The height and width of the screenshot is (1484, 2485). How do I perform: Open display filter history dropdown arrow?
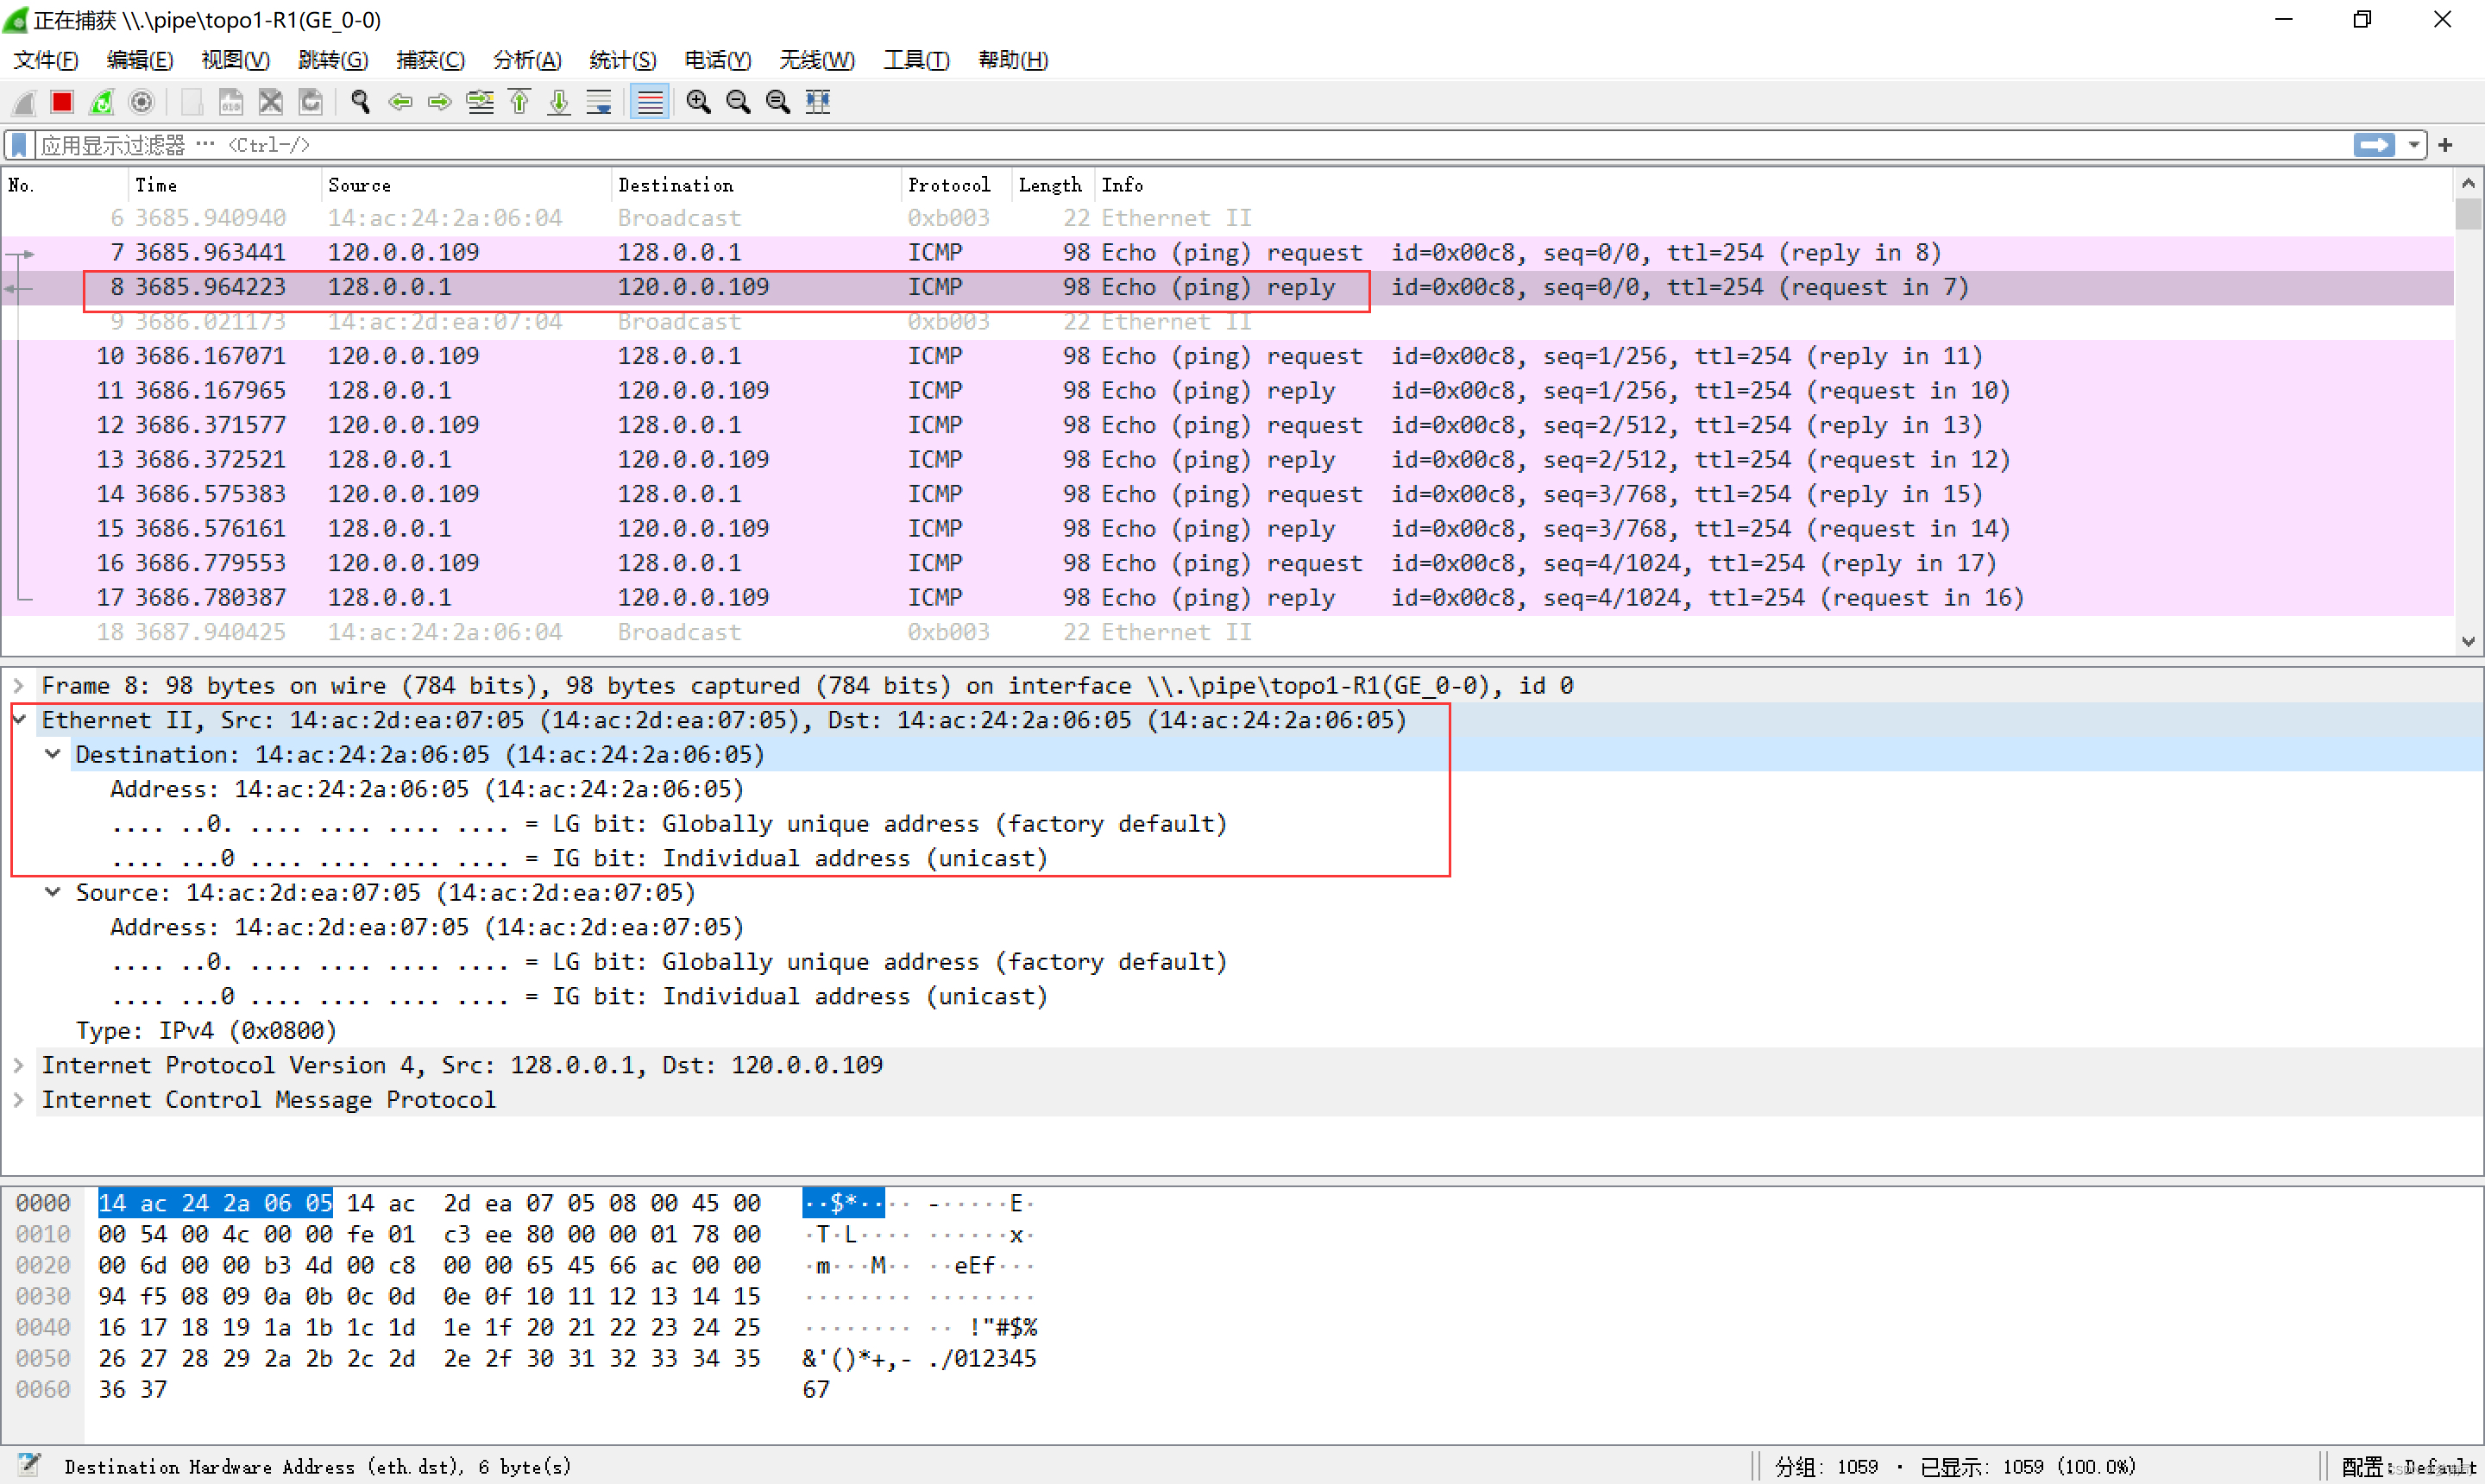2414,145
